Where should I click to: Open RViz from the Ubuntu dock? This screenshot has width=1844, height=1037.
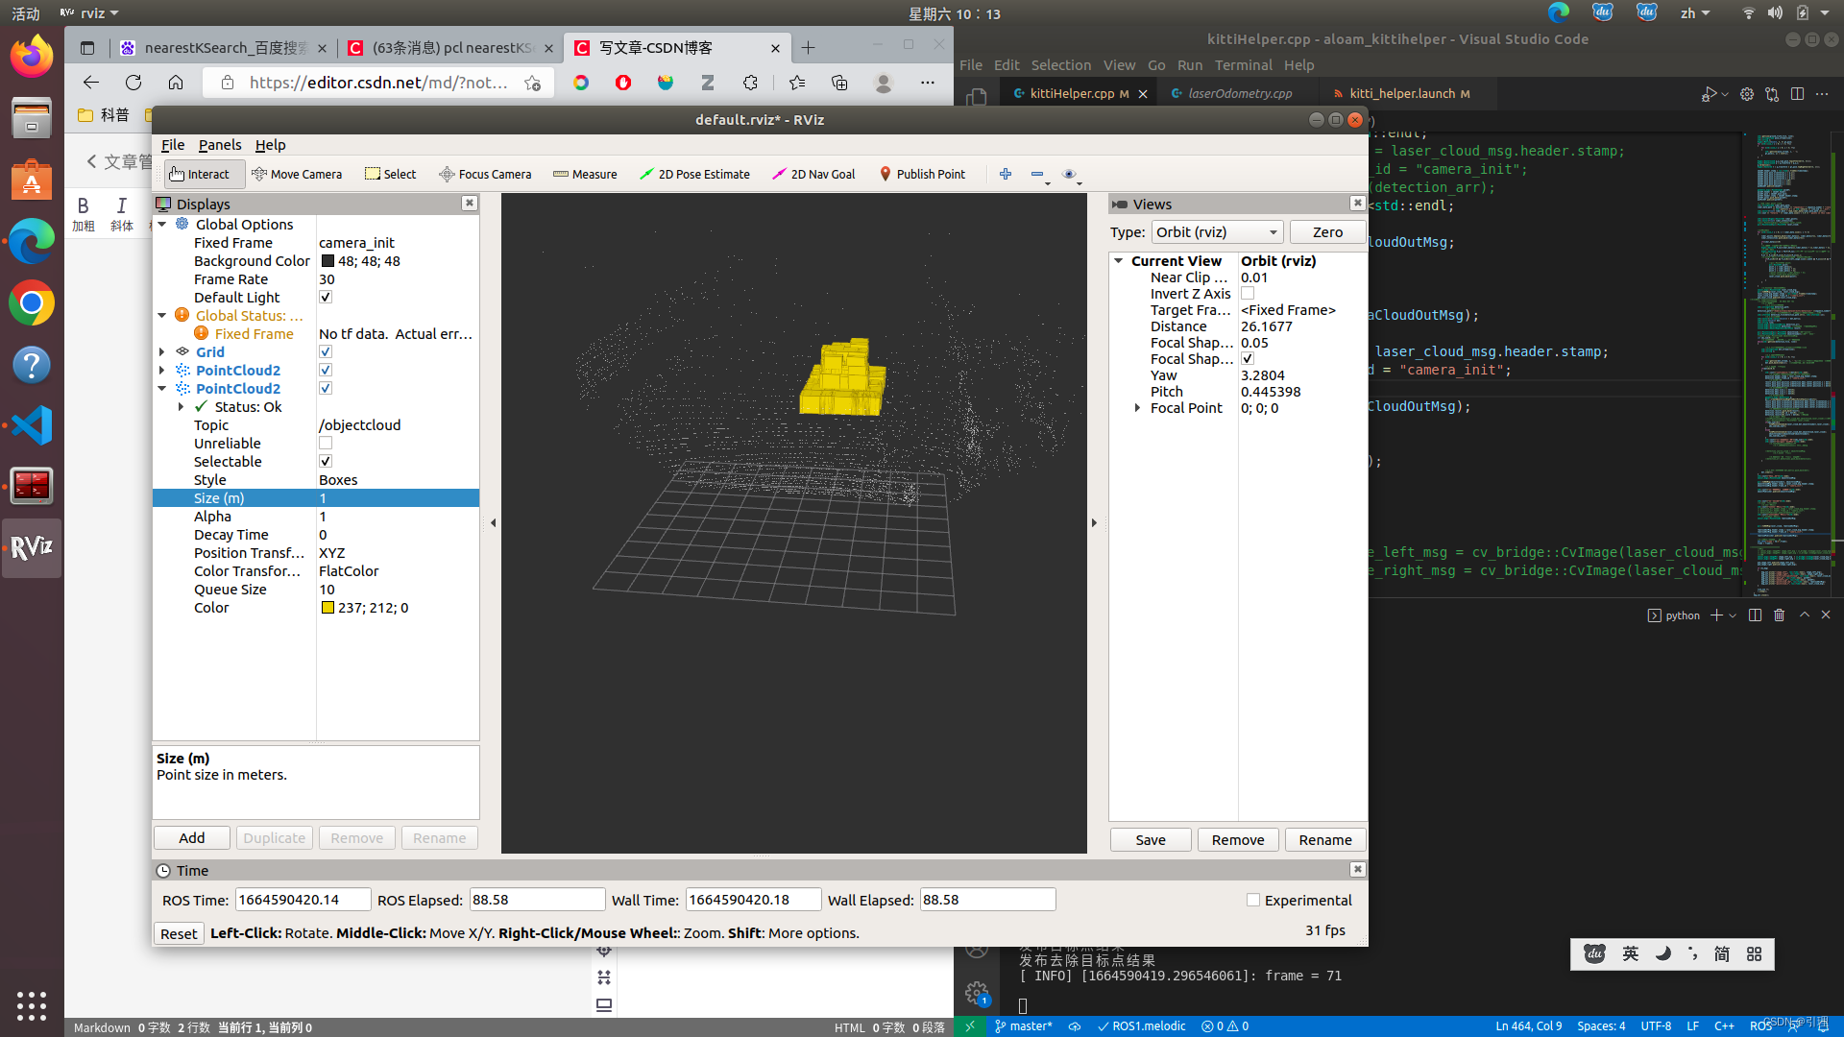tap(32, 547)
